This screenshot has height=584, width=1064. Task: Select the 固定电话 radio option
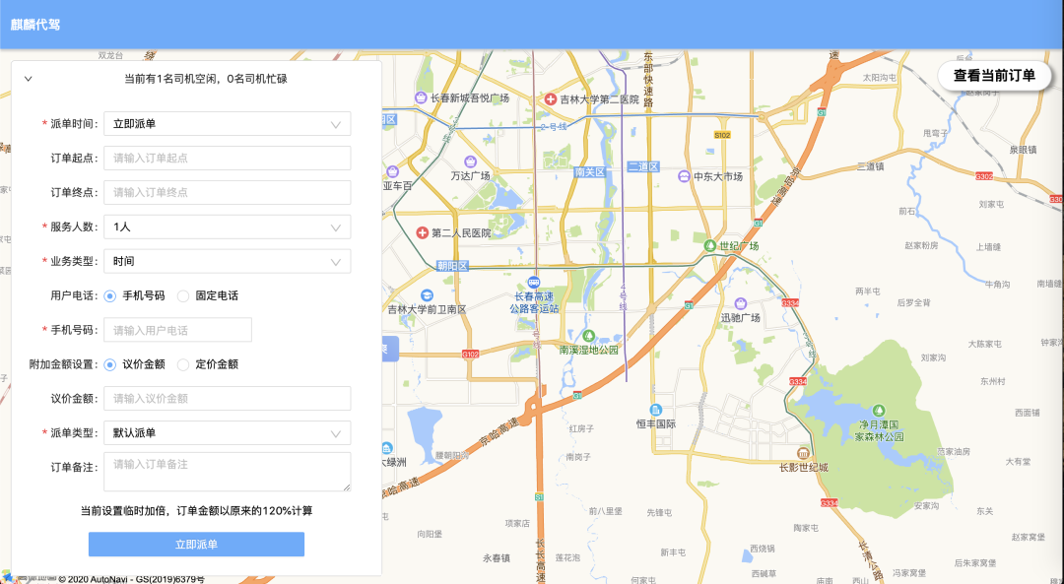[183, 295]
